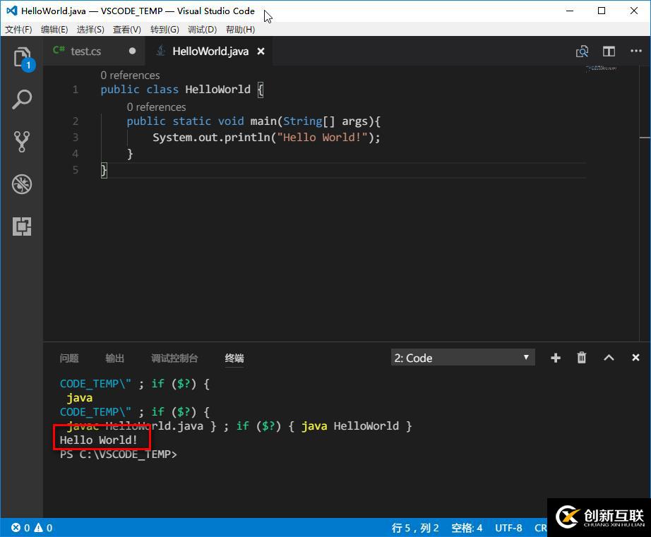Viewport: 651px width, 537px height.
Task: Change file encoding UTF-8
Action: (508, 528)
